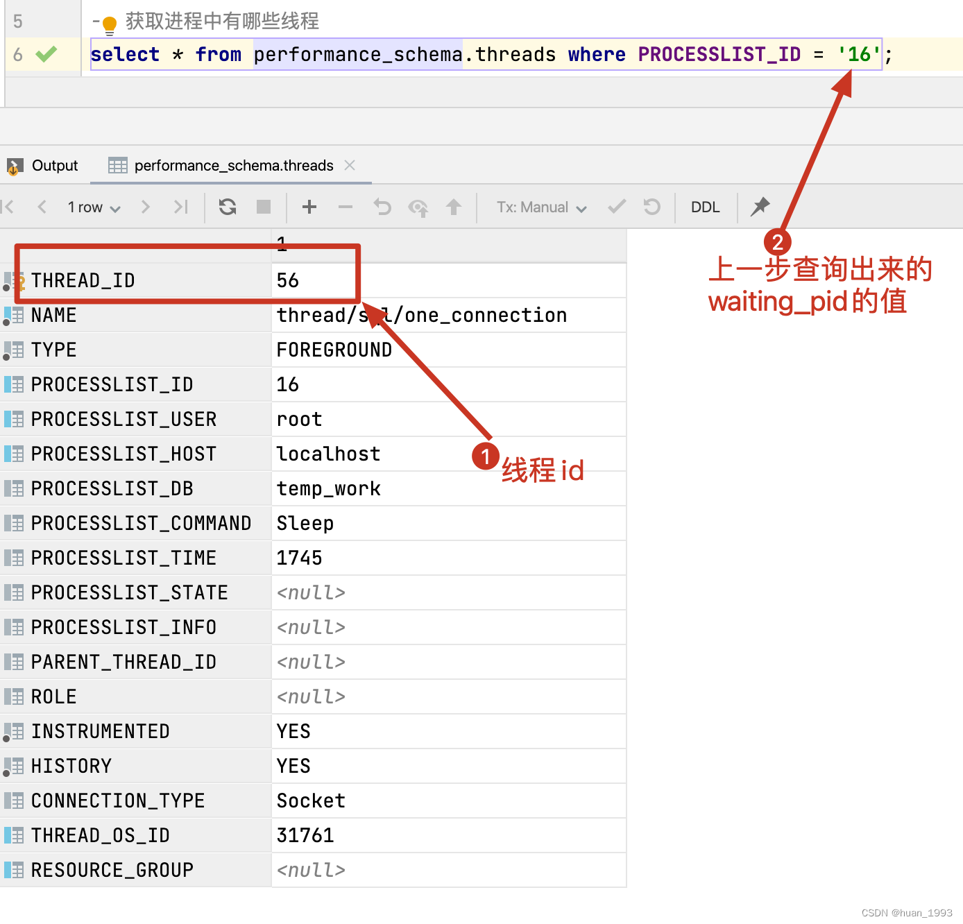Image resolution: width=963 pixels, height=924 pixels.
Task: Click the THREAD_ID column key icon
Action: [x=14, y=281]
